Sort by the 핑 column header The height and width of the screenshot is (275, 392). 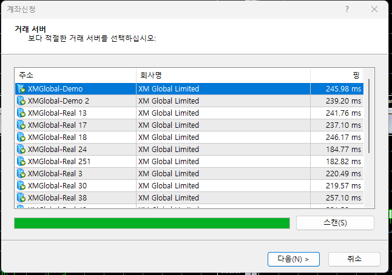click(x=337, y=75)
